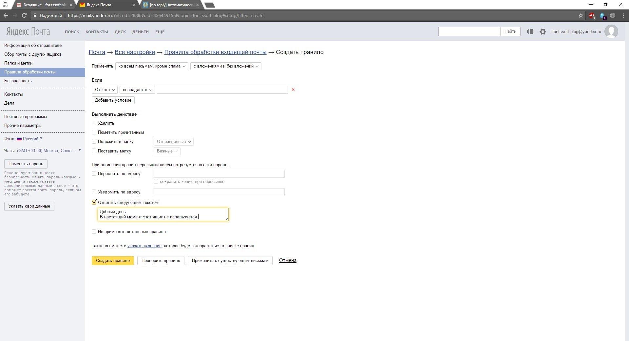Screen dimensions: 629x341
Task: Switch to the Входящие browser tab
Action: click(44, 5)
